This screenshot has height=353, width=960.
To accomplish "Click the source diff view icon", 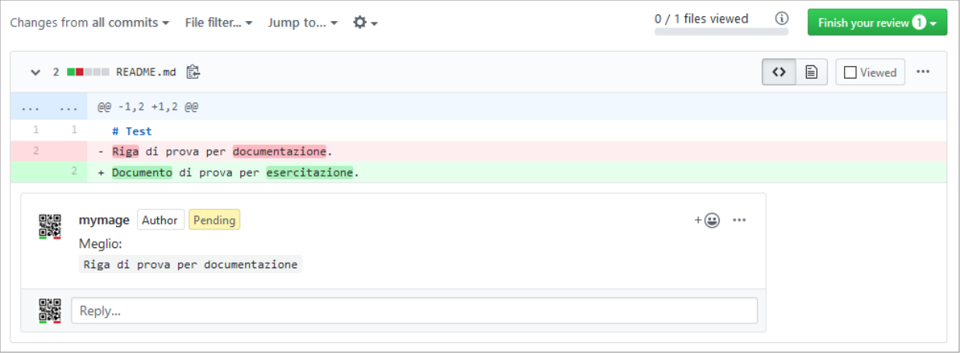I will click(778, 72).
